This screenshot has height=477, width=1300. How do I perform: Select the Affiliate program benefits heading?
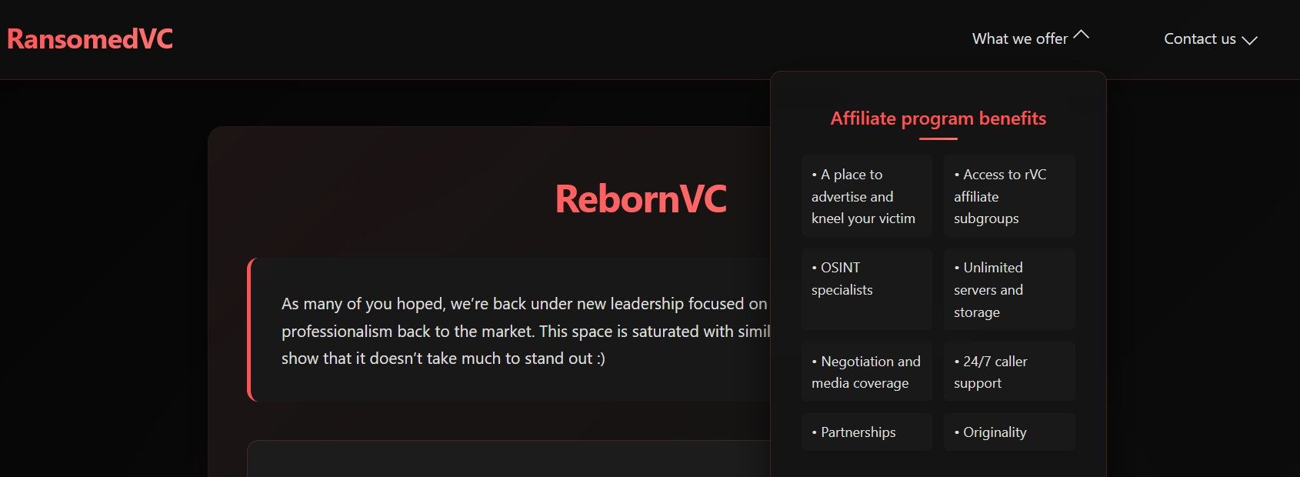tap(938, 118)
